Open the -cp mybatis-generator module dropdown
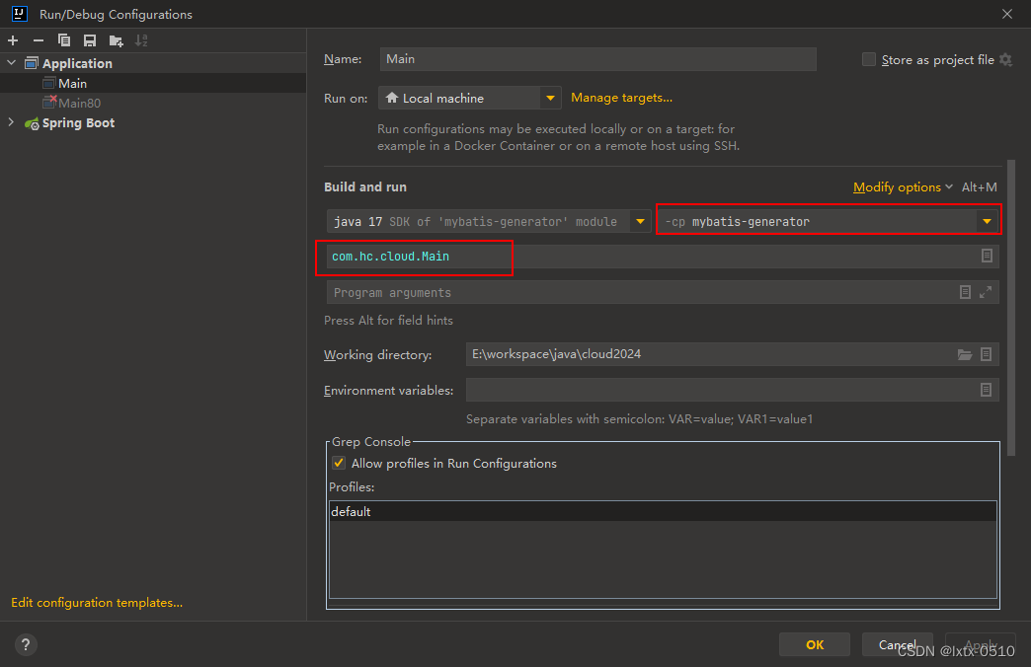Image resolution: width=1031 pixels, height=667 pixels. point(987,221)
